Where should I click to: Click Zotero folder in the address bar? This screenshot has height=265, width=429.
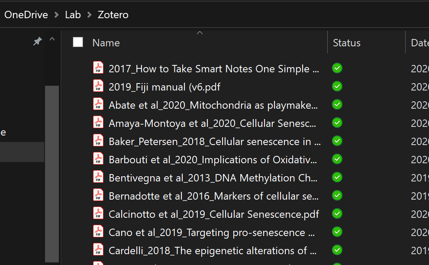113,15
